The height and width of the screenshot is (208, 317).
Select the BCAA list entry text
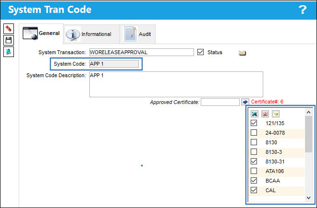pos(273,181)
